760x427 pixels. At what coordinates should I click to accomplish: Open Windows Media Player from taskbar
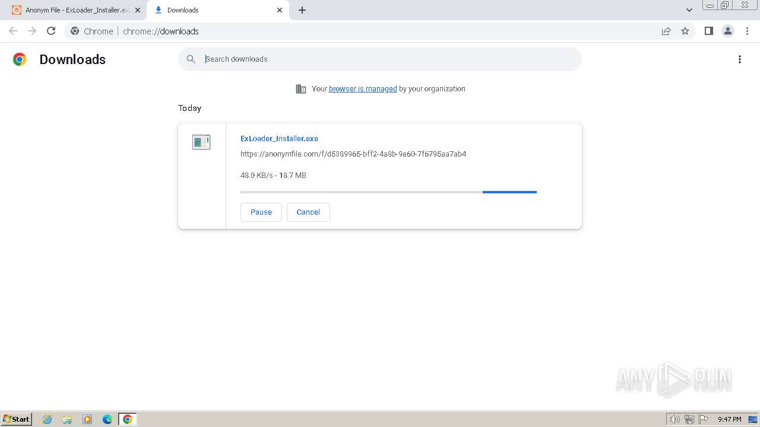click(x=87, y=419)
